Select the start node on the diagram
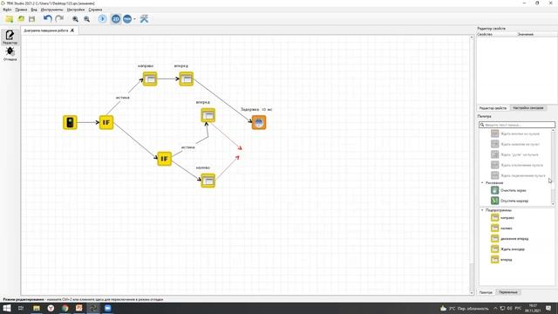The width and height of the screenshot is (558, 314). 70,122
